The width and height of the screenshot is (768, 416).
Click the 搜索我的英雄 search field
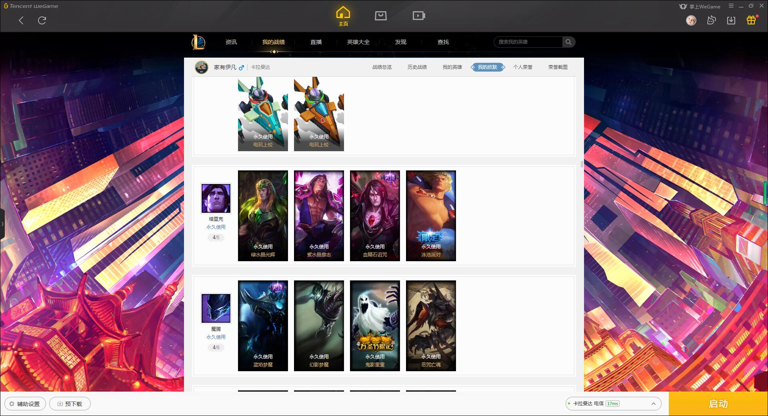tap(528, 42)
